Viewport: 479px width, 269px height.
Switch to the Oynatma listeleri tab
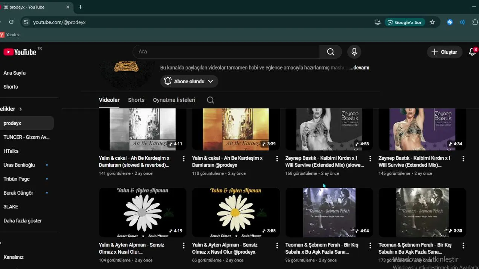coord(174,100)
